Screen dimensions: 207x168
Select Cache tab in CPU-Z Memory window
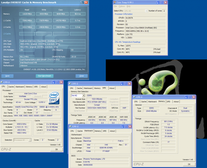pyautogui.click(x=144, y=101)
